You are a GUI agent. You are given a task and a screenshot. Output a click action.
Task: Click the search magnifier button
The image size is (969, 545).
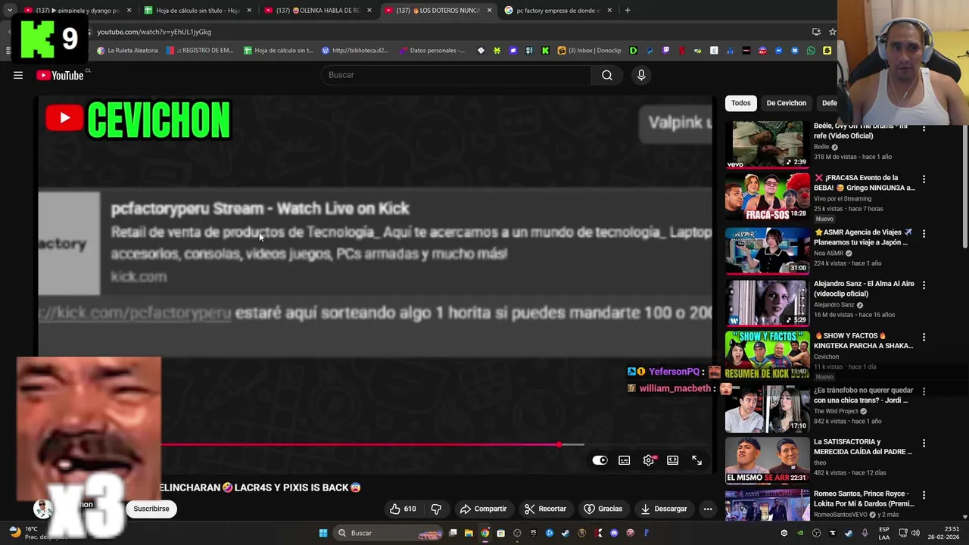pyautogui.click(x=607, y=75)
